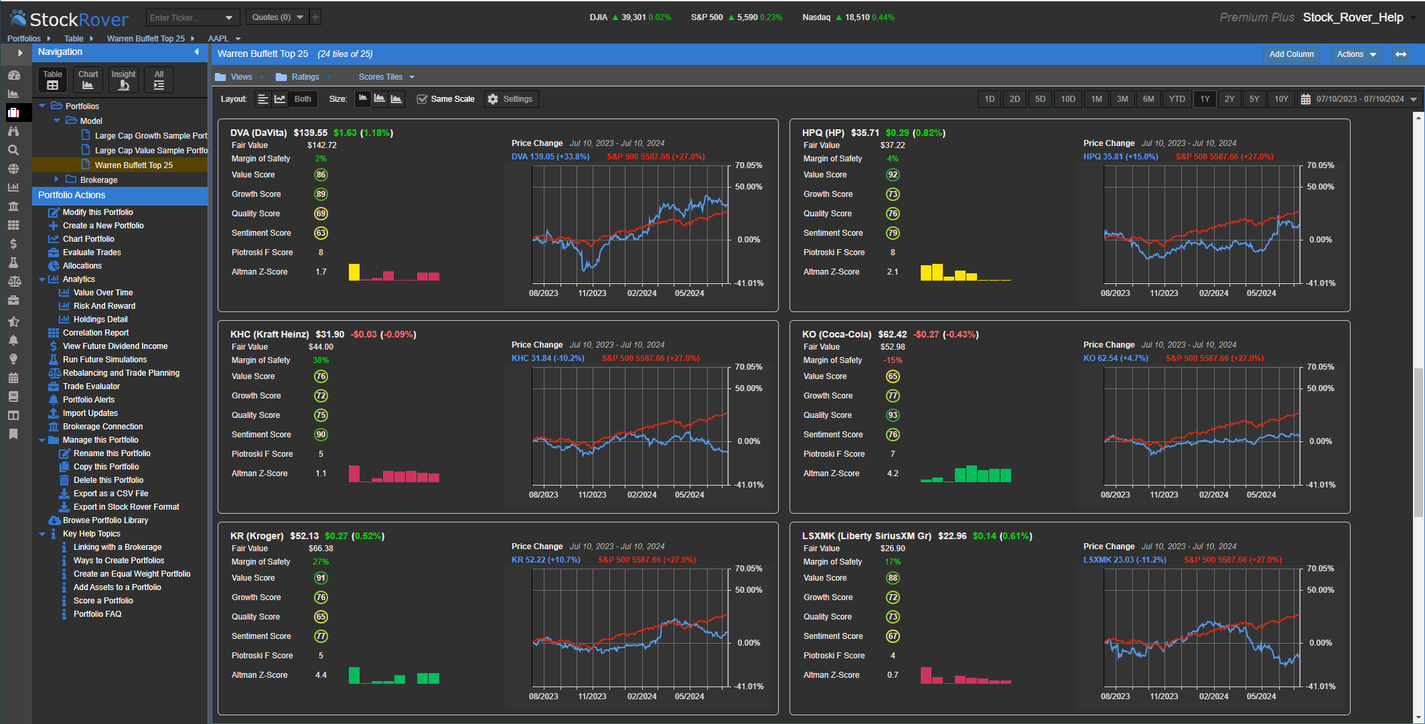The width and height of the screenshot is (1425, 724).
Task: Click the red Altman Z-Score bars for KHC
Action: click(x=394, y=474)
